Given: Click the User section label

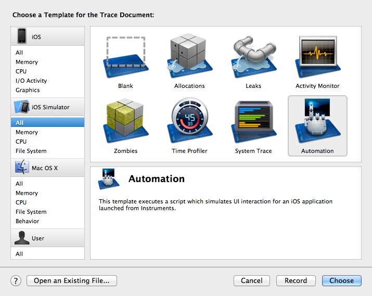Looking at the screenshot, I should point(38,238).
